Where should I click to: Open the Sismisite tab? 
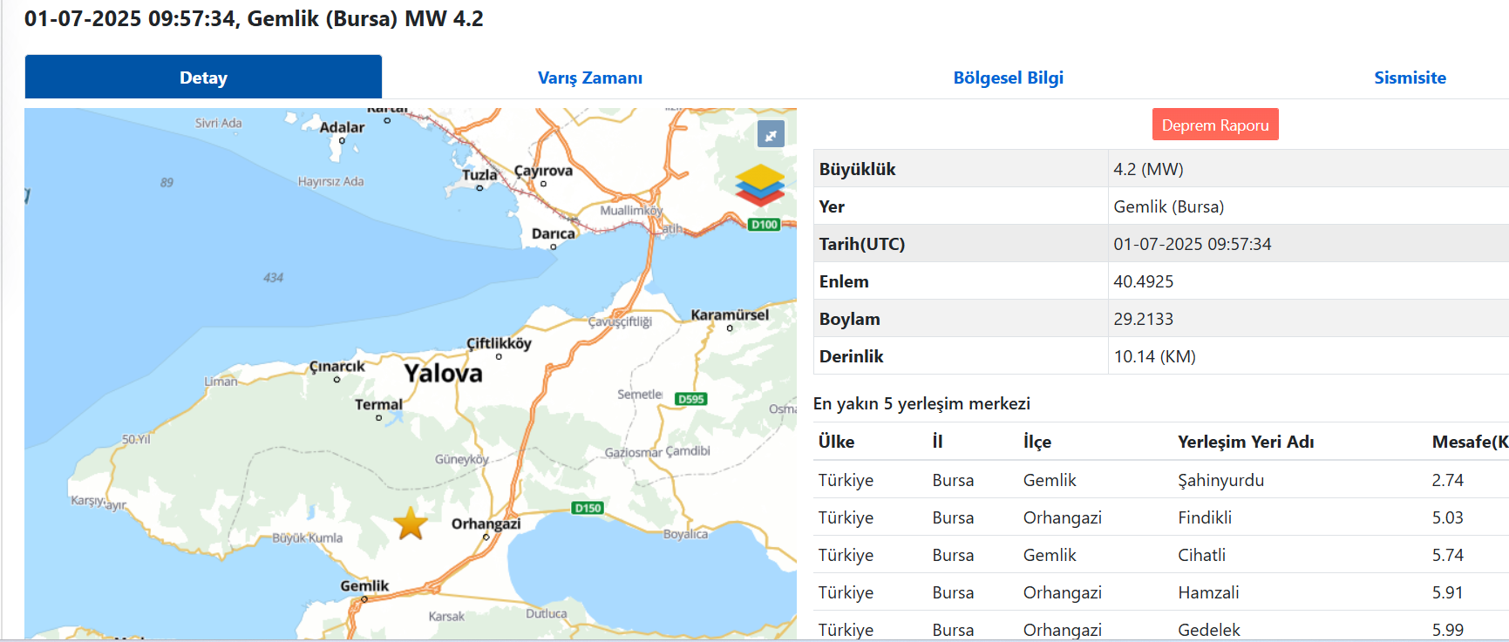point(1410,78)
